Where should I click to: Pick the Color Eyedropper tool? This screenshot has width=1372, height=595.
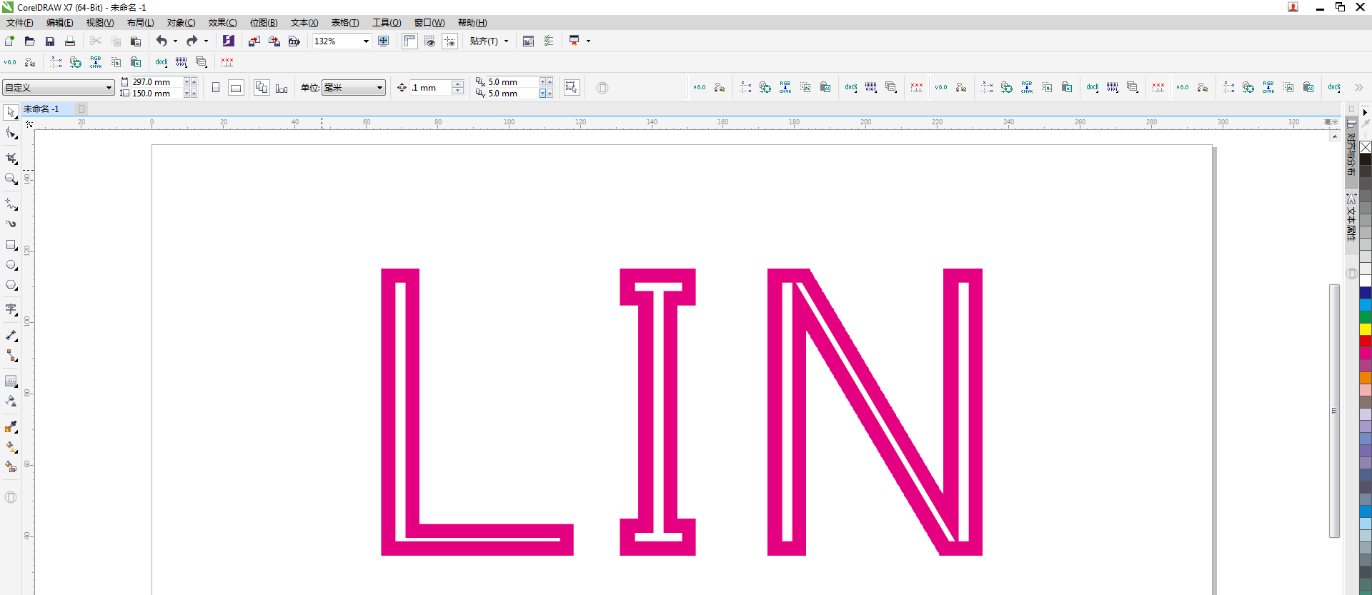coord(11,427)
